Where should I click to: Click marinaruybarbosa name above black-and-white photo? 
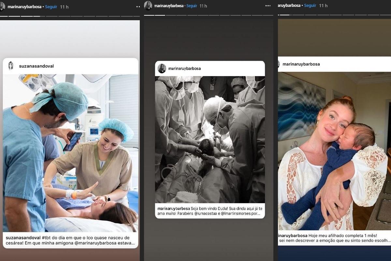[184, 69]
